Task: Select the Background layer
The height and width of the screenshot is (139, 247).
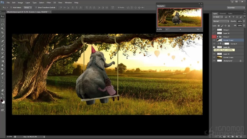Action: click(x=228, y=61)
